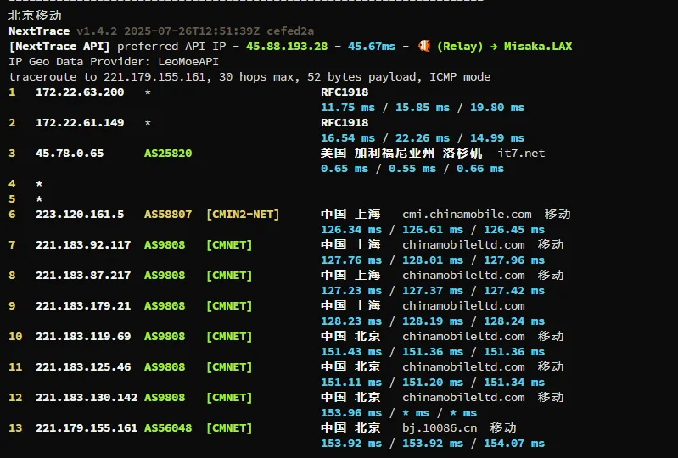Click chinamobileltd.com hostname on hop 9
Viewport: 678px width, 458px height.
coord(463,306)
